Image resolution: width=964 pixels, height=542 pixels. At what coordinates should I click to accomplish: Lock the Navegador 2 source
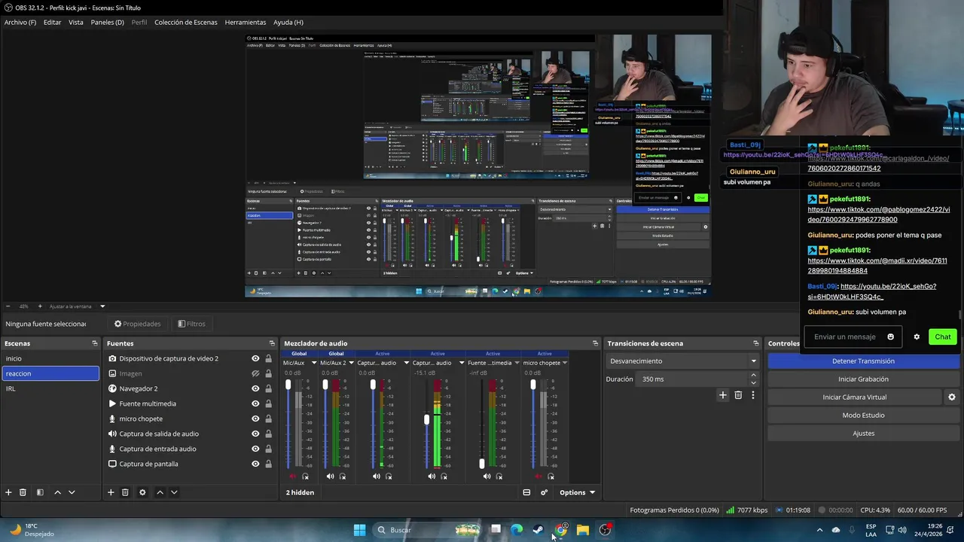click(x=268, y=388)
